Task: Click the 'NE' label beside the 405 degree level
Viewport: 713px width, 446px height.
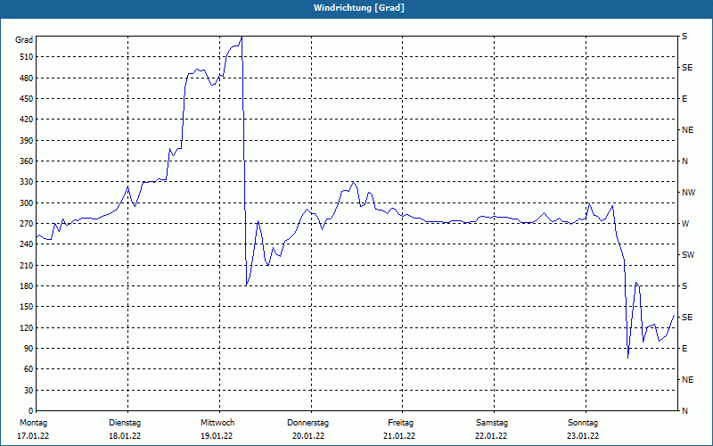Action: [x=687, y=130]
